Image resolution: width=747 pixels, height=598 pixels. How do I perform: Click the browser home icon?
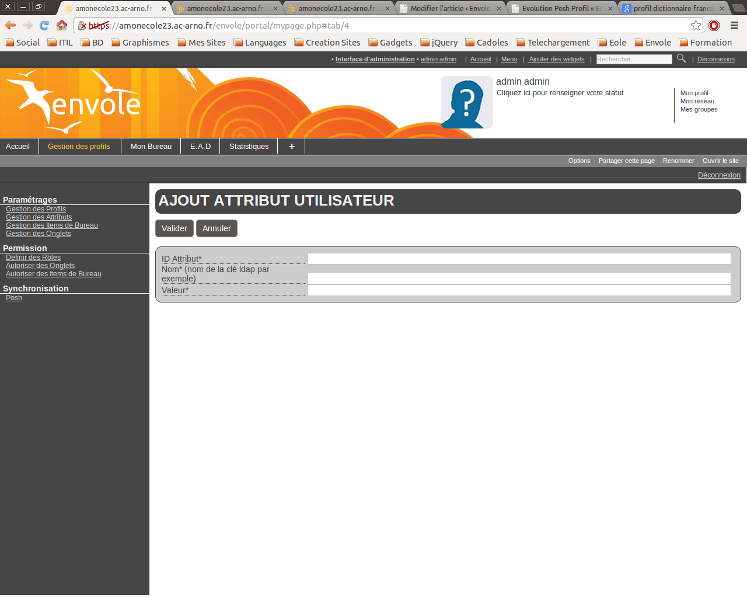62,25
